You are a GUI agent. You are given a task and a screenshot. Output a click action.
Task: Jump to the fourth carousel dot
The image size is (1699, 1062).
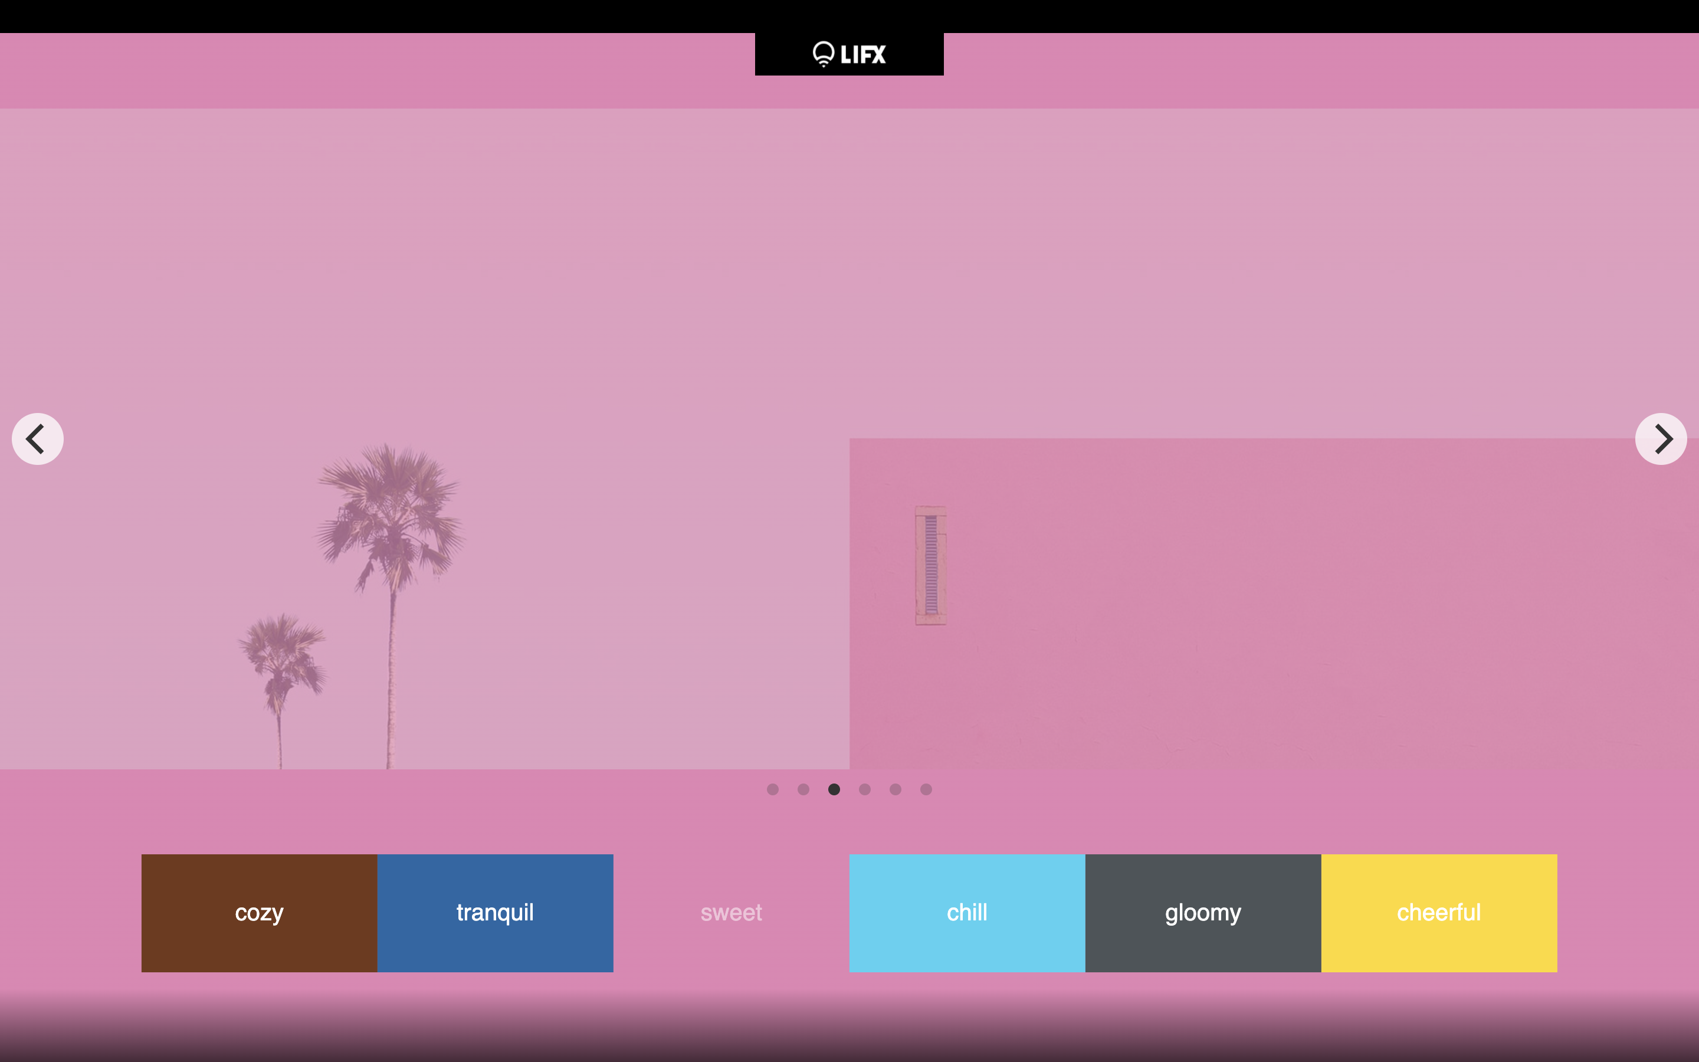(x=865, y=789)
